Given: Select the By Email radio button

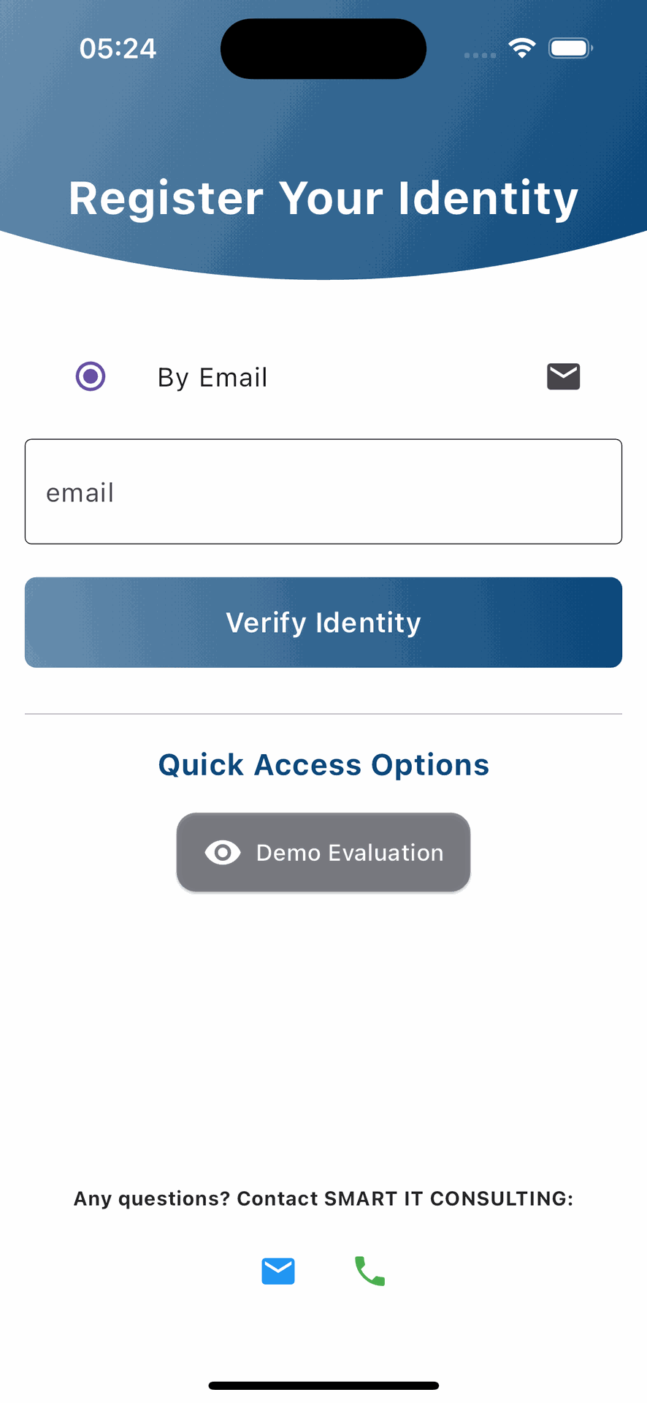Looking at the screenshot, I should 91,377.
